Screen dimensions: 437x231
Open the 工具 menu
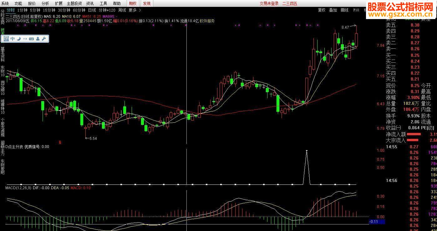pyautogui.click(x=103, y=3)
